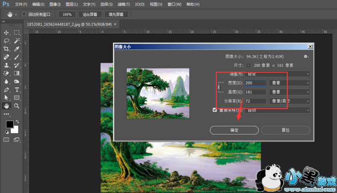Open the Image Size gear settings
This screenshot has width=337, height=193.
click(306, 56)
